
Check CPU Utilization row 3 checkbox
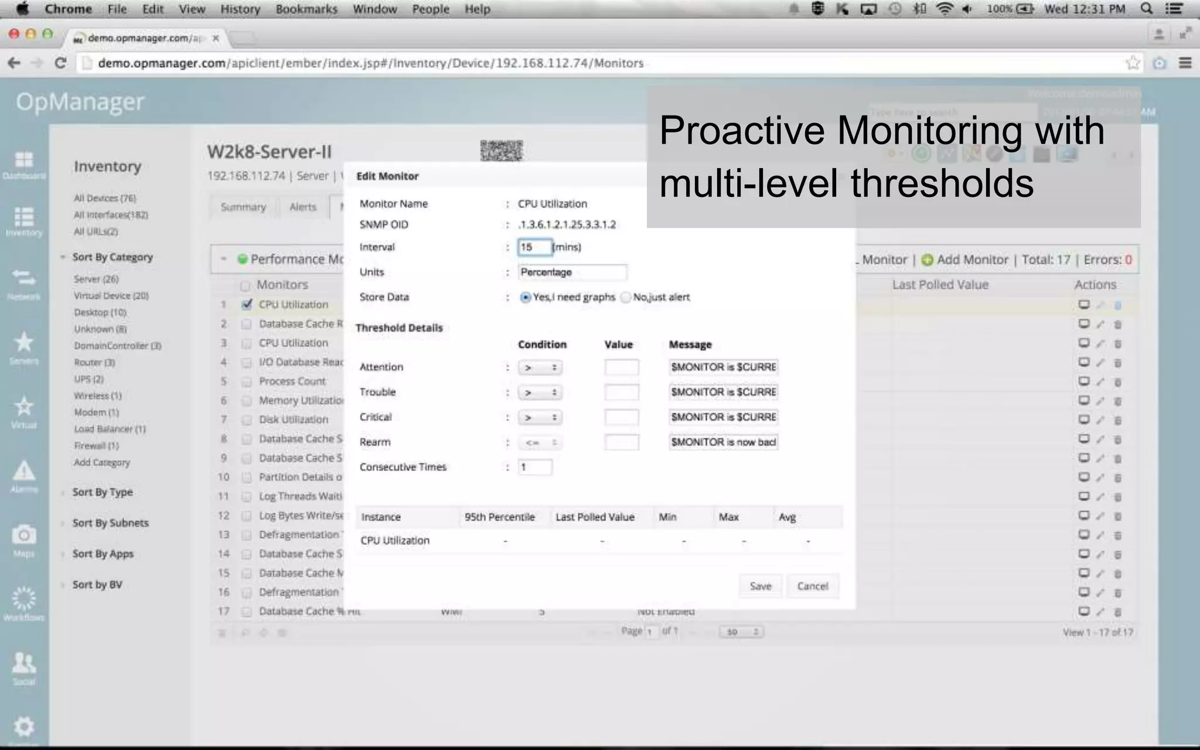[x=247, y=343]
